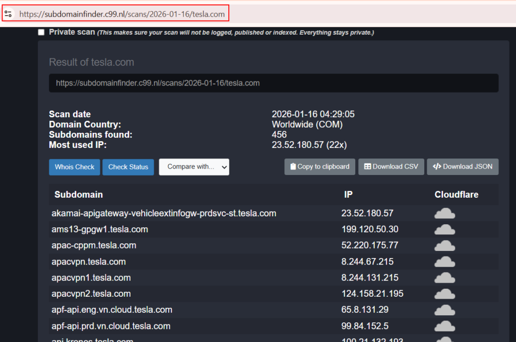
Task: Click the scan result URL field
Action: [x=273, y=83]
